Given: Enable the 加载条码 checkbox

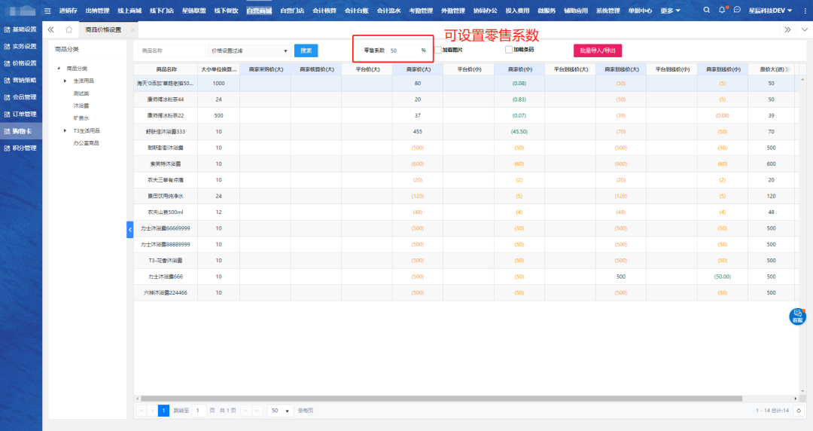Looking at the screenshot, I should pos(509,50).
